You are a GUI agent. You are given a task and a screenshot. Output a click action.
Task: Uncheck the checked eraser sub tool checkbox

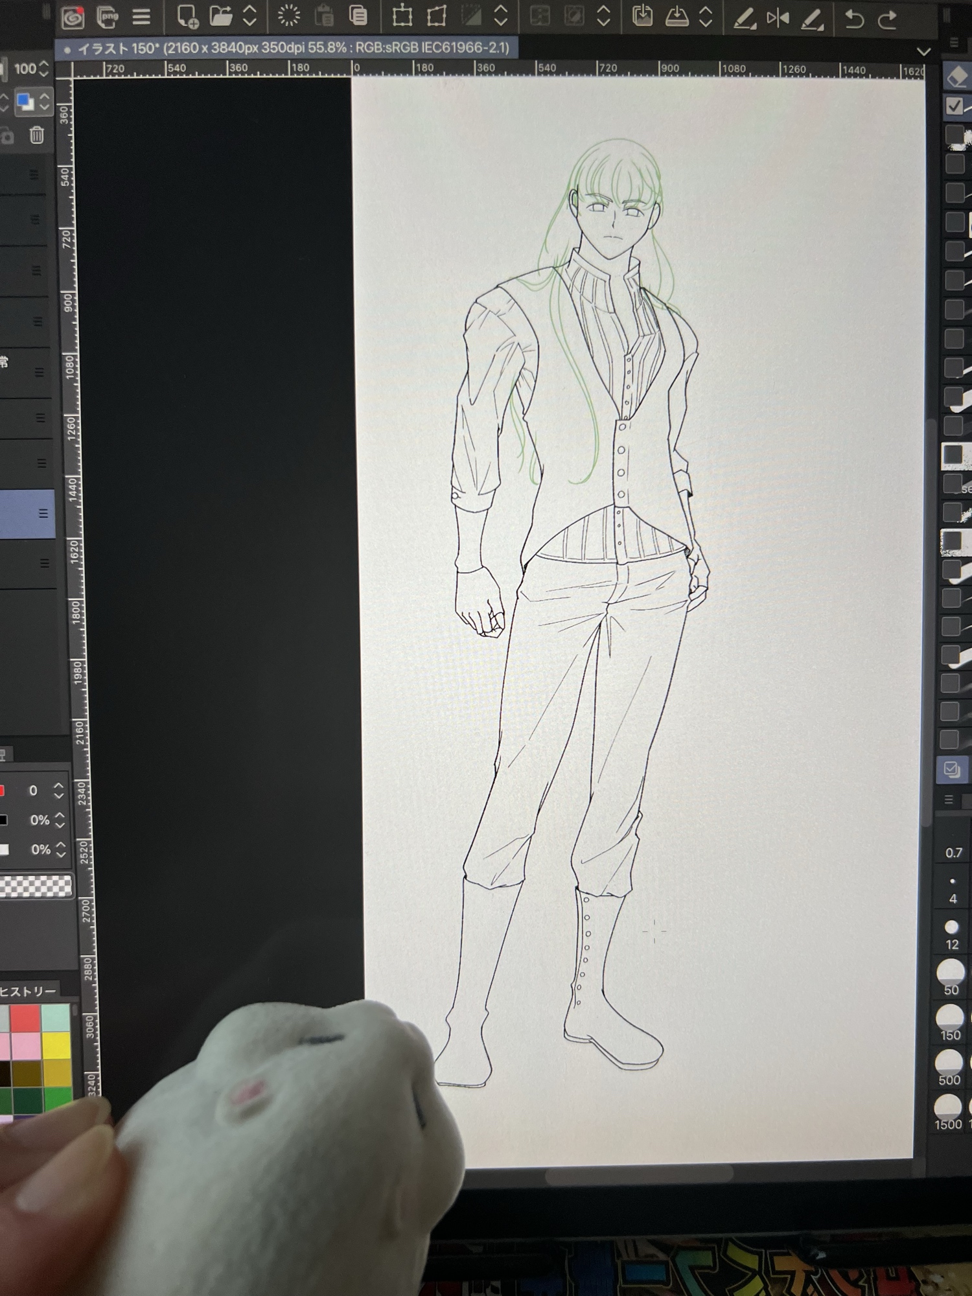955,106
